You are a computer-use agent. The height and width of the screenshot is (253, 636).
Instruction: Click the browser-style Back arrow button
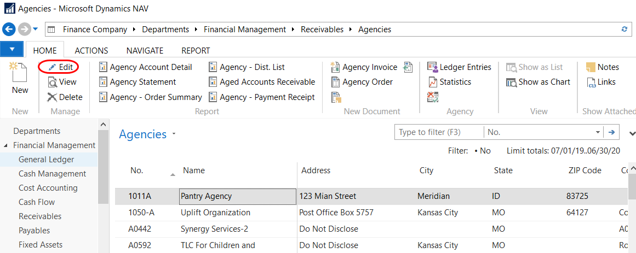[x=9, y=30]
